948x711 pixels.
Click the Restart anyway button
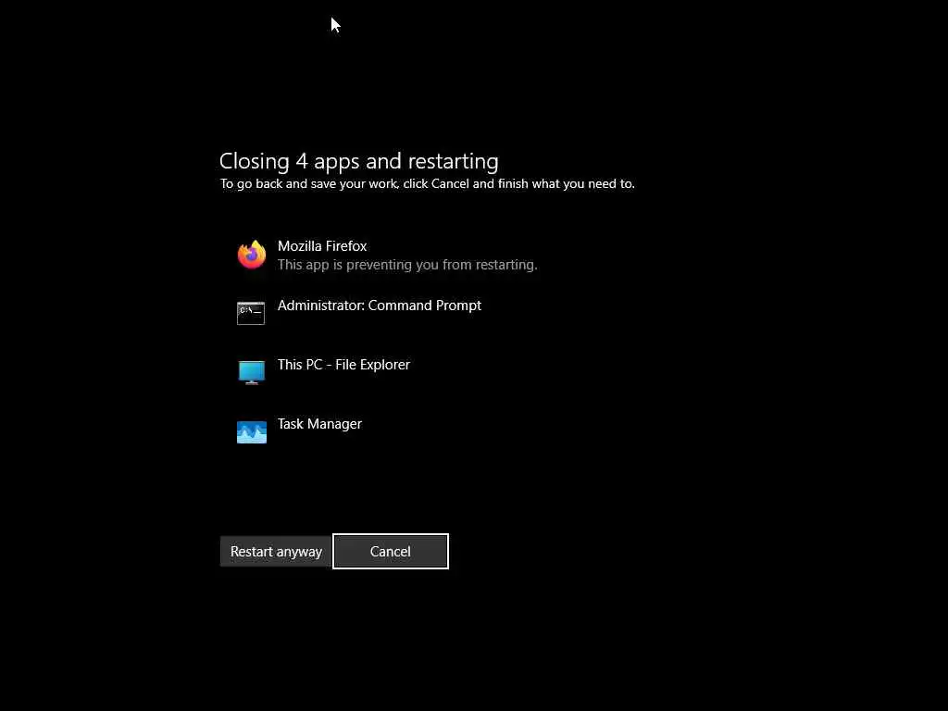276,552
